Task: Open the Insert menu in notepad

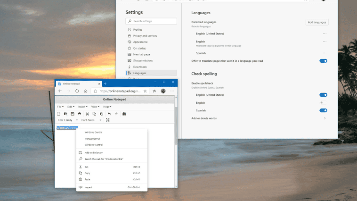Action: (x=83, y=107)
